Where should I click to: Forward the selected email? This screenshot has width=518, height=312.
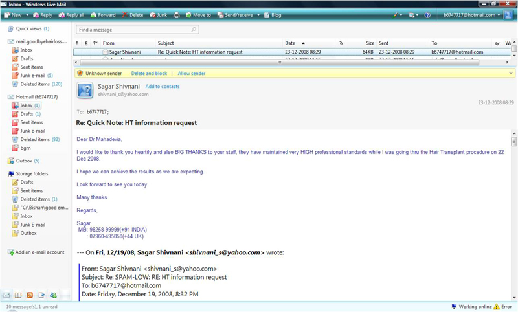(103, 14)
